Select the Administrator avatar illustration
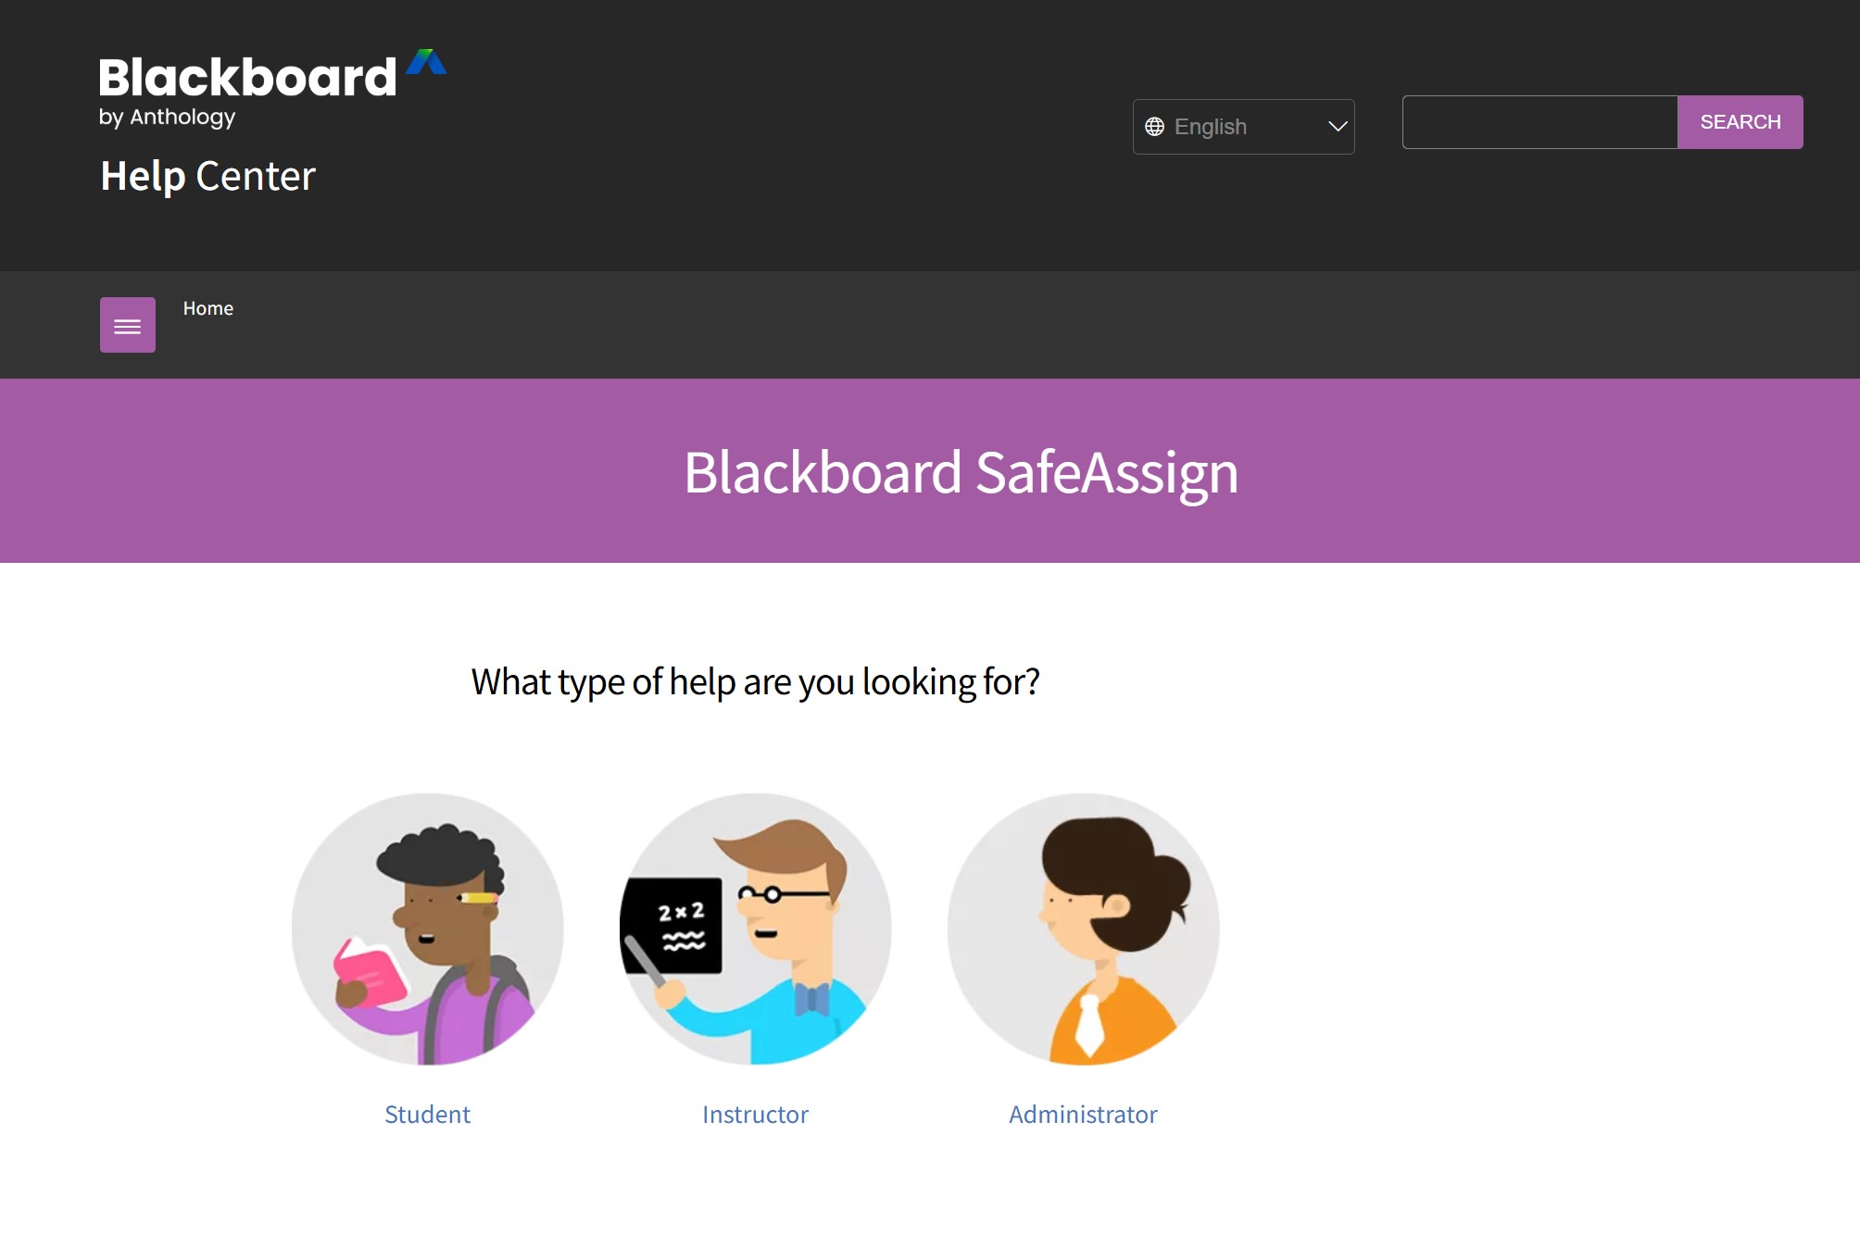1860x1234 pixels. pyautogui.click(x=1083, y=930)
